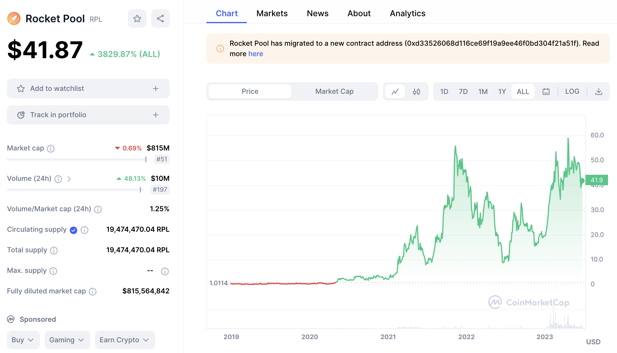617x353 pixels.
Task: Select ALL time range
Action: tap(523, 92)
